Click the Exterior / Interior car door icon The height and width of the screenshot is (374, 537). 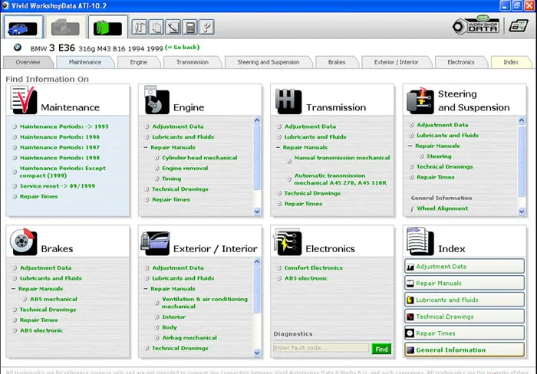(155, 243)
